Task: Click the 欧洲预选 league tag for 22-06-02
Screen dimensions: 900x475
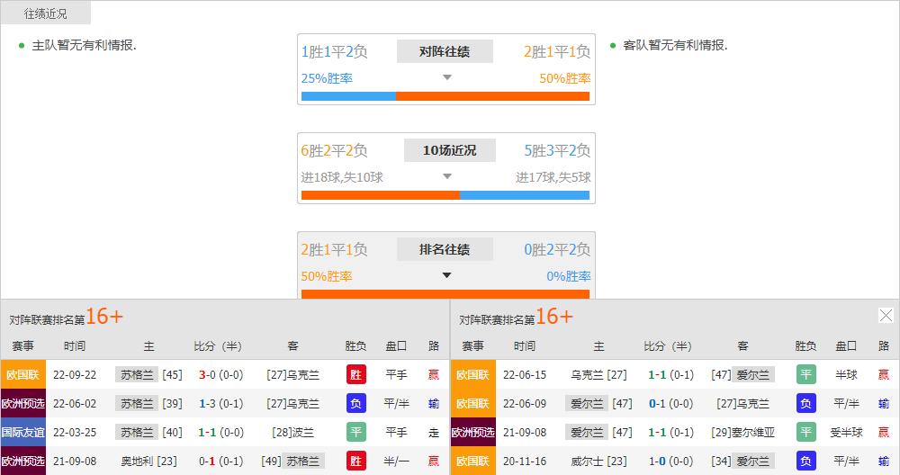Action: pyautogui.click(x=22, y=404)
